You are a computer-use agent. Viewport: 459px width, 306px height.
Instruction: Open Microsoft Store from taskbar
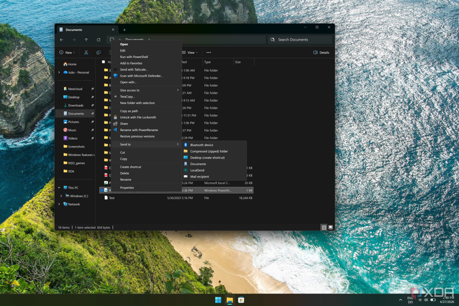click(x=241, y=300)
